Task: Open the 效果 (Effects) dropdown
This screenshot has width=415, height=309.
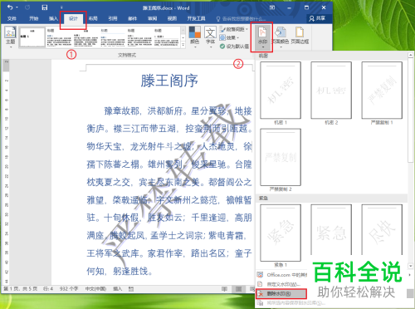Action: (229, 37)
